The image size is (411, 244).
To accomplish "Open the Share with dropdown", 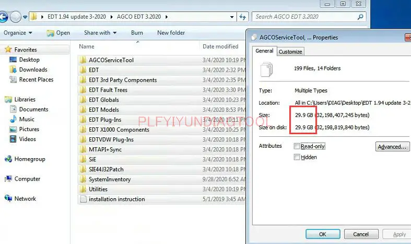I will 100,33.
